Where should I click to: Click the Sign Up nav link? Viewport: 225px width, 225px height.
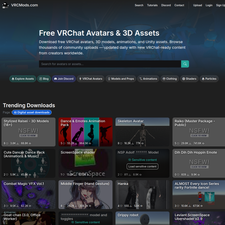pyautogui.click(x=220, y=5)
